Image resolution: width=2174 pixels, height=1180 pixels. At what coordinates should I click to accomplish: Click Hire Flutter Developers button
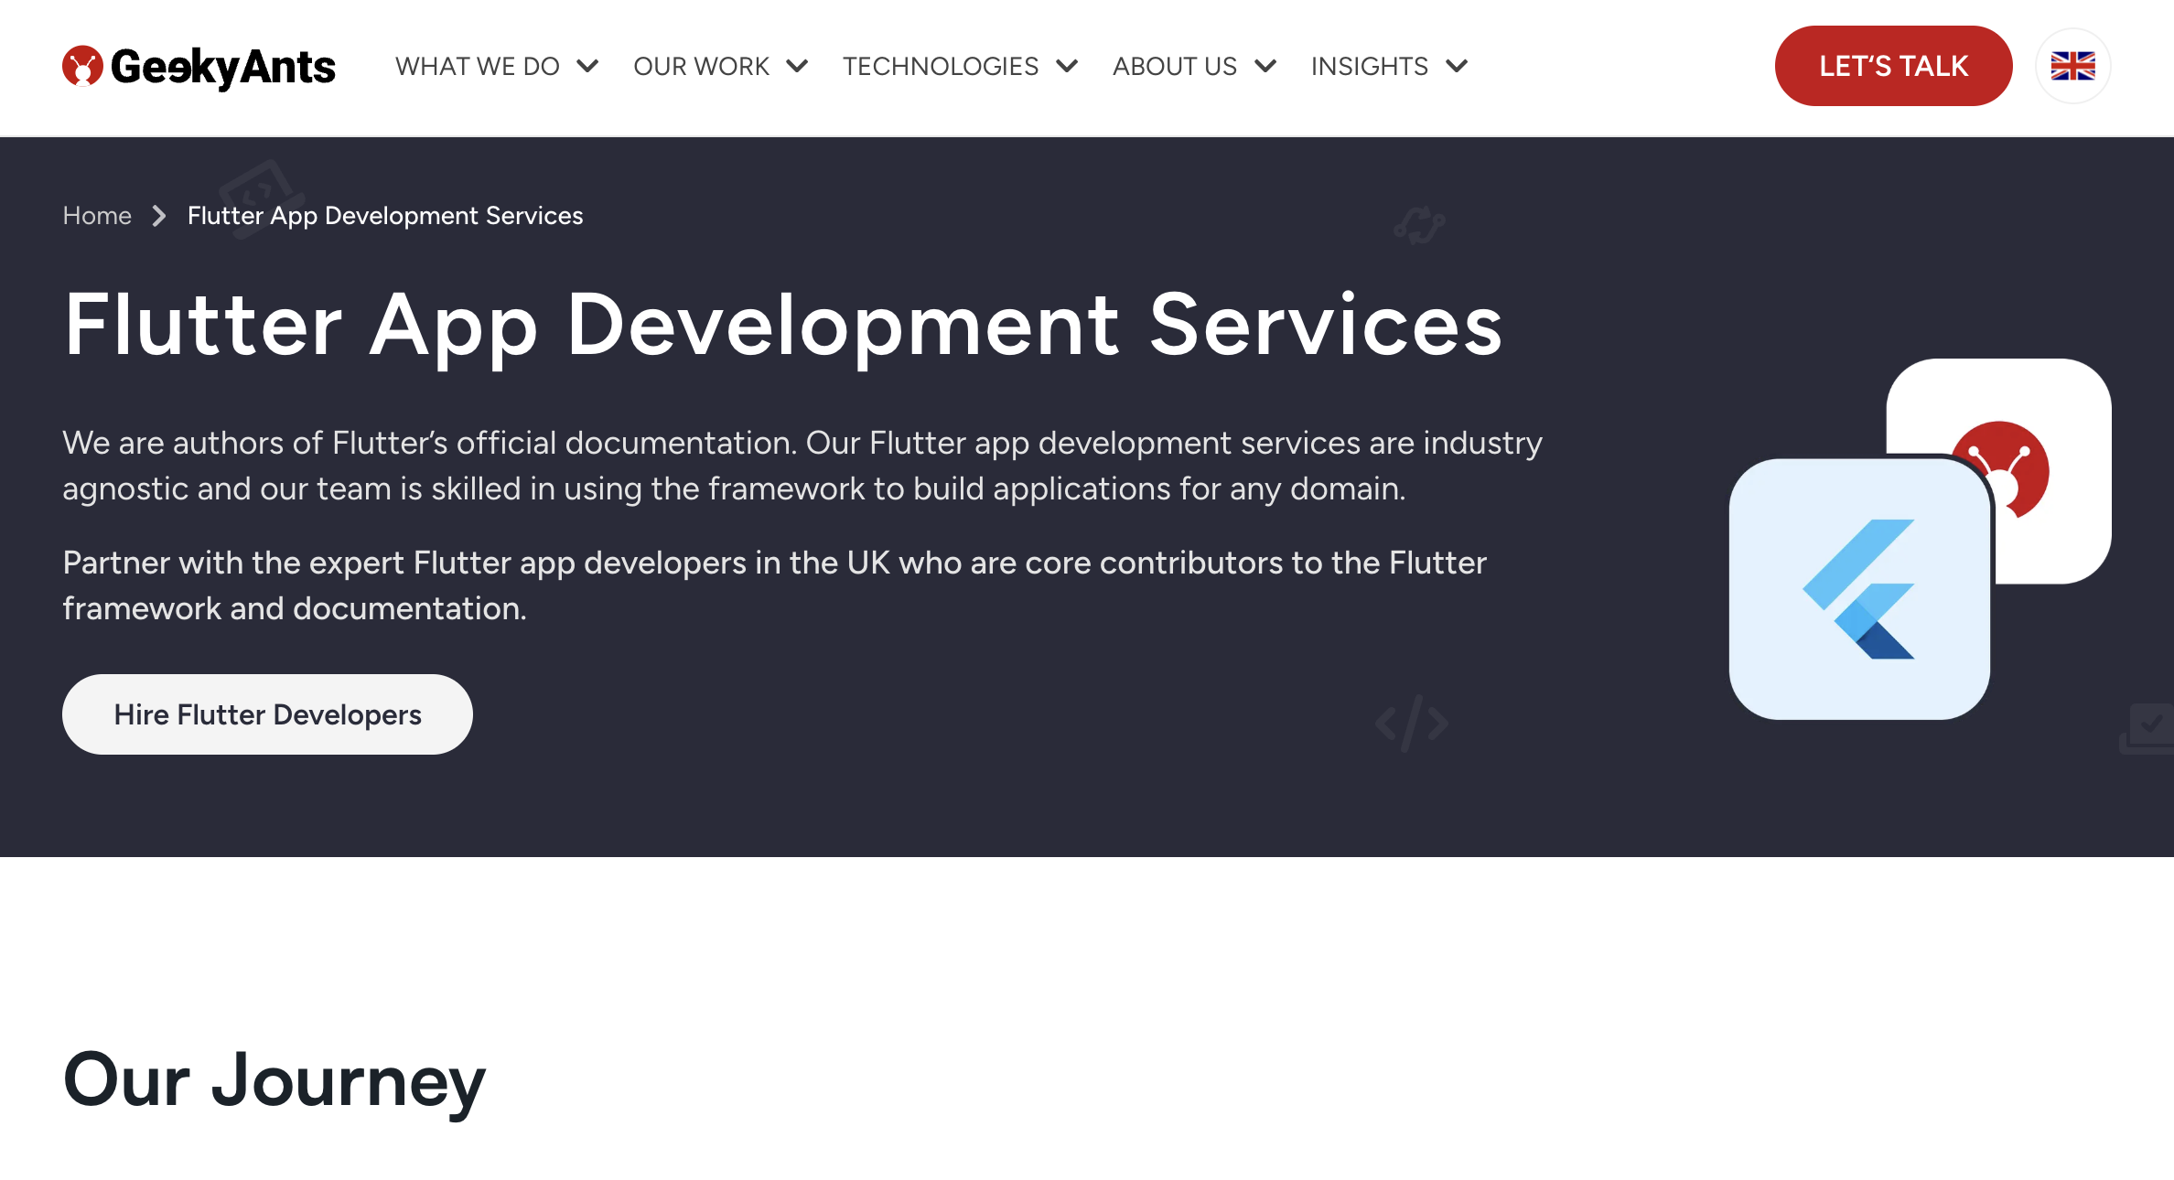tap(267, 714)
